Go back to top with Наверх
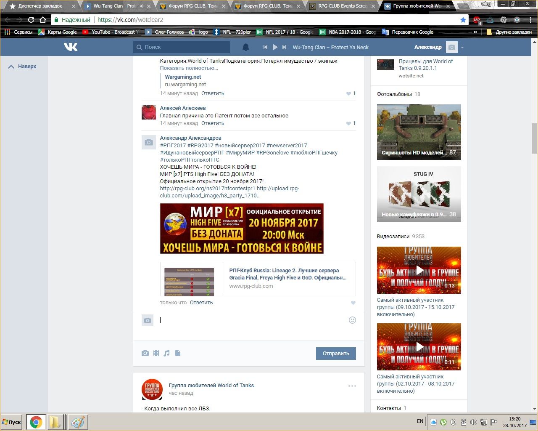This screenshot has height=431, width=538. pyautogui.click(x=23, y=67)
